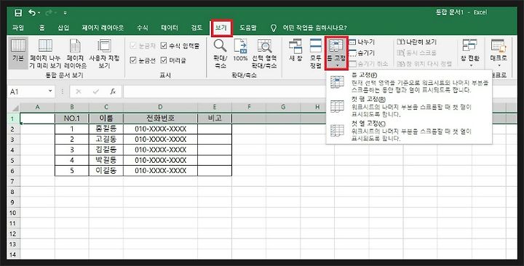Viewport: 524px width, 266px height.
Task: Click the cell containing 이길동
Action: [106, 171]
